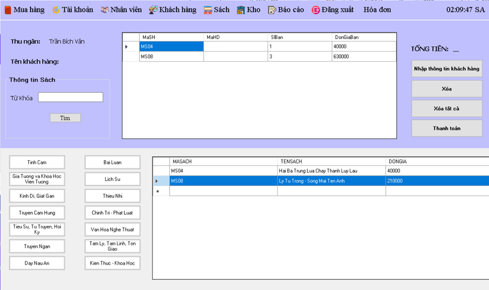The height and width of the screenshot is (290, 489).
Task: Select the MS04 cell in cart grid
Action: click(171, 47)
